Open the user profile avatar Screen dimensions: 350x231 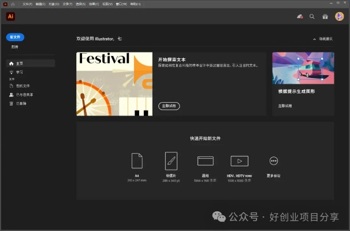(340, 17)
